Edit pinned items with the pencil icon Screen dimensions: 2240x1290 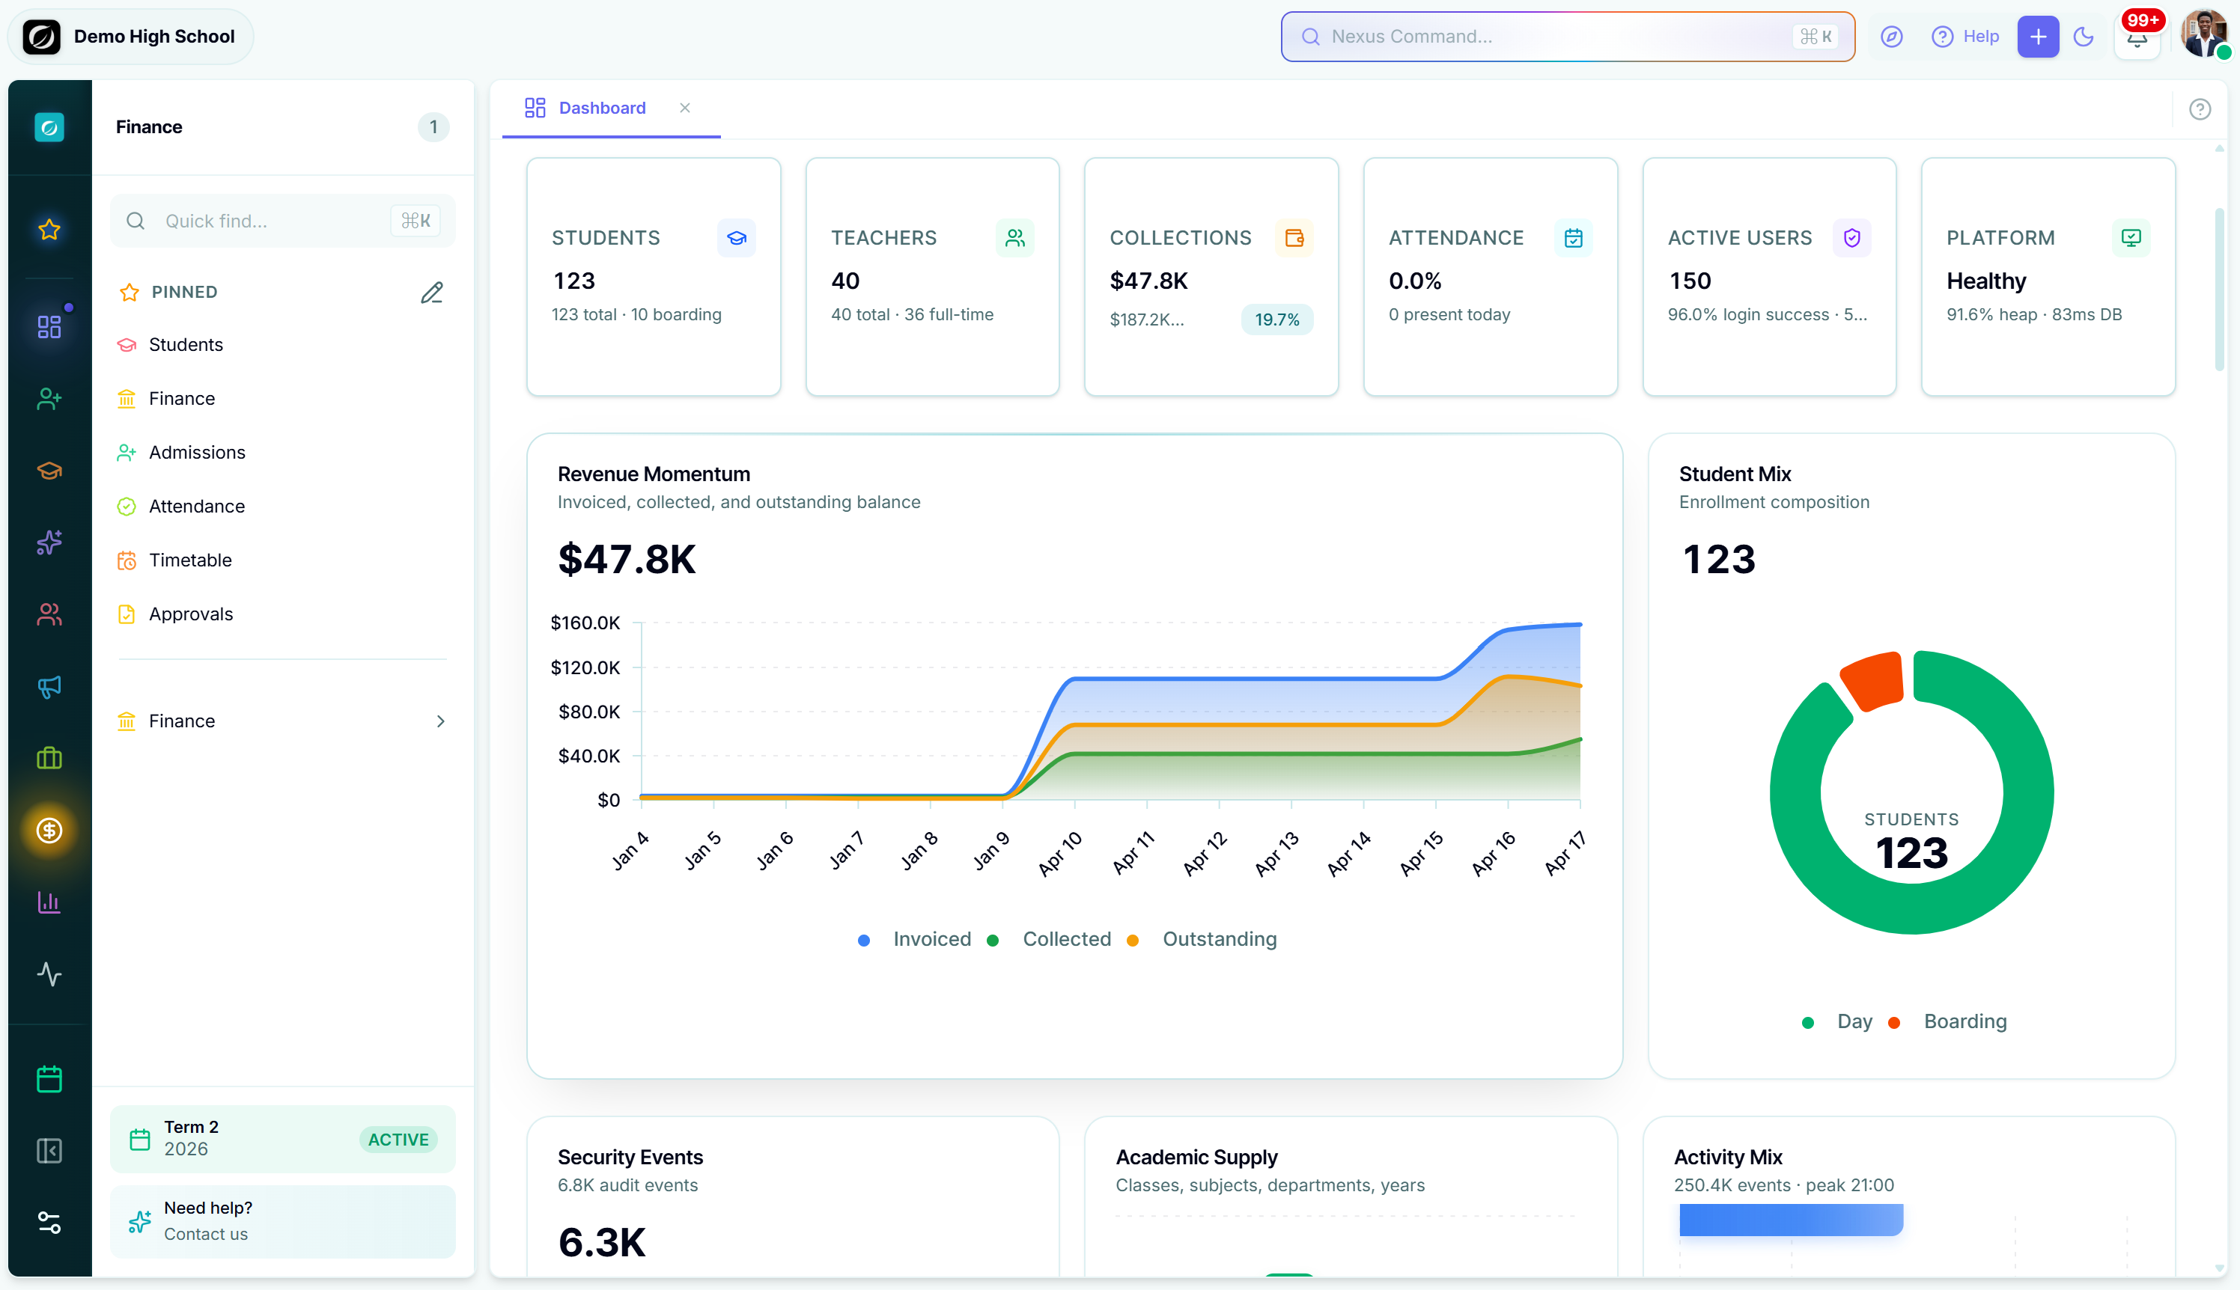coord(432,293)
